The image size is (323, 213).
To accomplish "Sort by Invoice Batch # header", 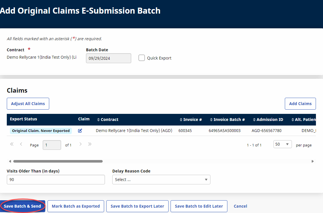I will click(228, 120).
